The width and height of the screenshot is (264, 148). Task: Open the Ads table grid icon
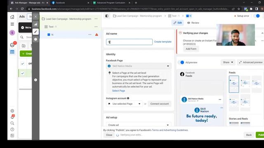tap(12, 52)
